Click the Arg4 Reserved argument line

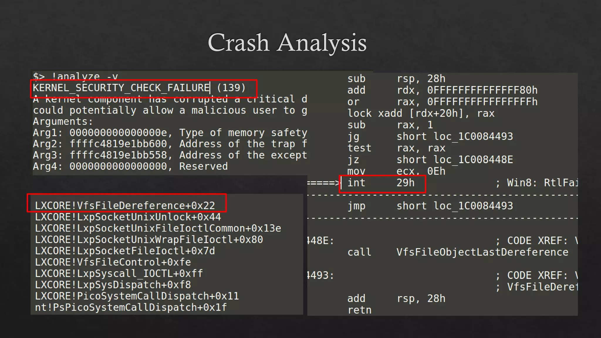click(x=130, y=166)
